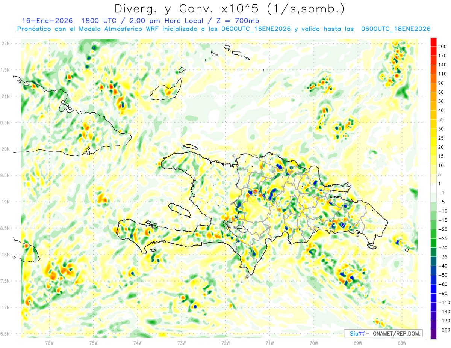The image size is (451, 348).
Task: Click the colorbar label '-140'
Action: click(444, 312)
